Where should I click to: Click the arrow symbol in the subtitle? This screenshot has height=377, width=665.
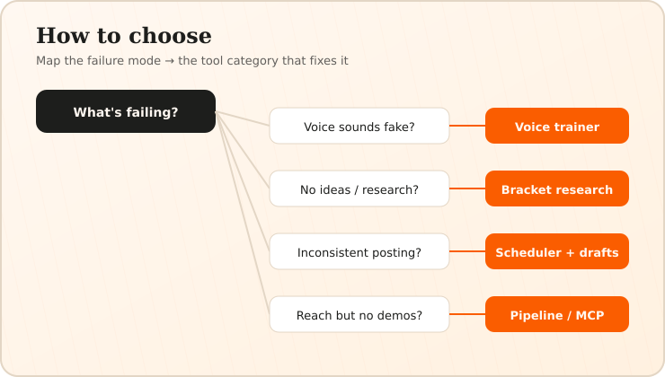click(169, 61)
